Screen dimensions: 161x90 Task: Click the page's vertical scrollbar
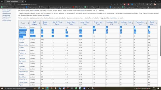click(160, 40)
